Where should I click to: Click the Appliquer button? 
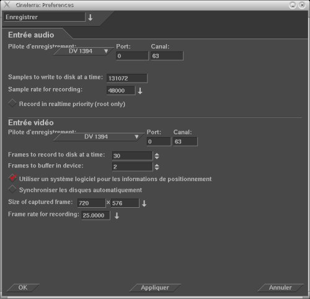click(155, 288)
